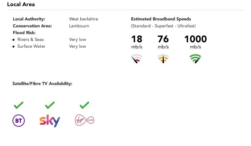
Task: Click the green checkmark above BT
Action: [x=18, y=105]
